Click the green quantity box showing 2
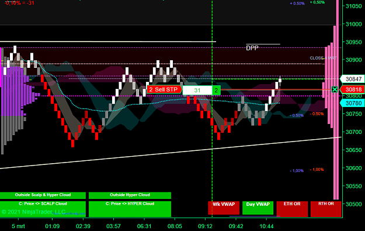 216,90
